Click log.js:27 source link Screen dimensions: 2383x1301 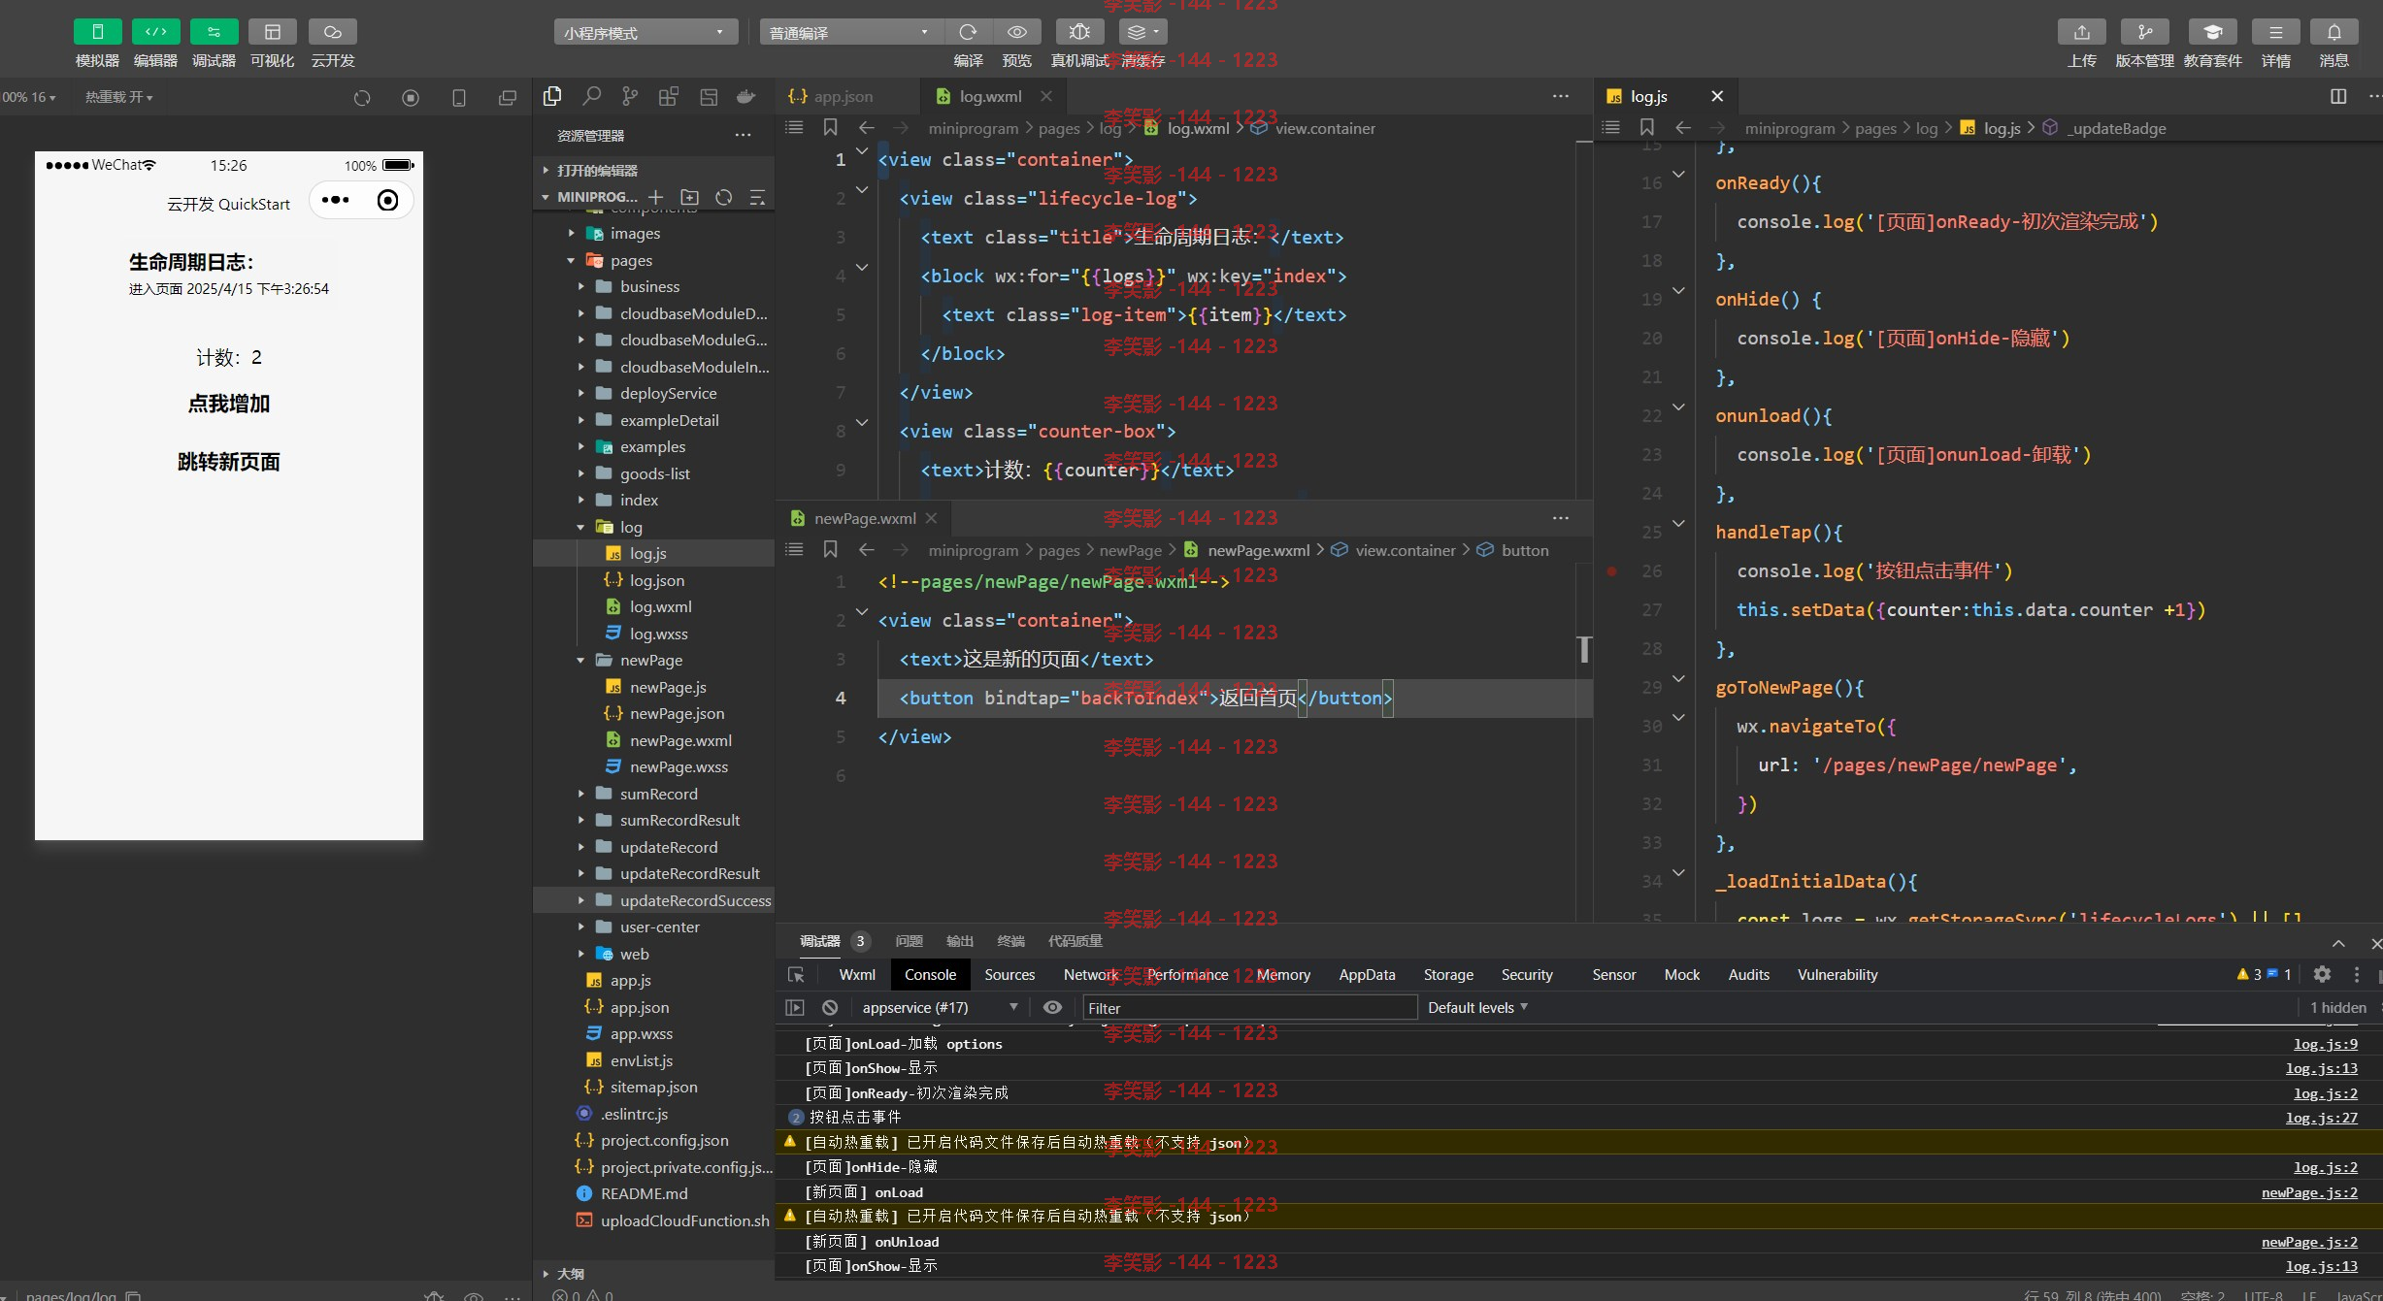(2322, 1118)
